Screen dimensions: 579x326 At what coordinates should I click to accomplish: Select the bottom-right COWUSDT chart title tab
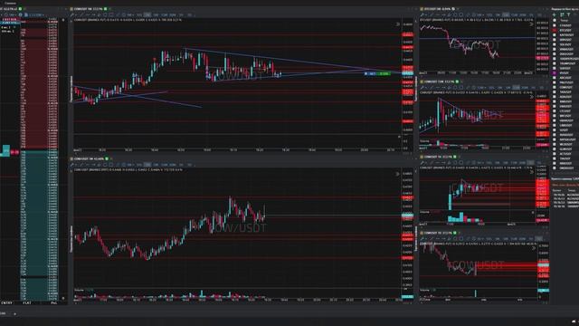(x=438, y=234)
